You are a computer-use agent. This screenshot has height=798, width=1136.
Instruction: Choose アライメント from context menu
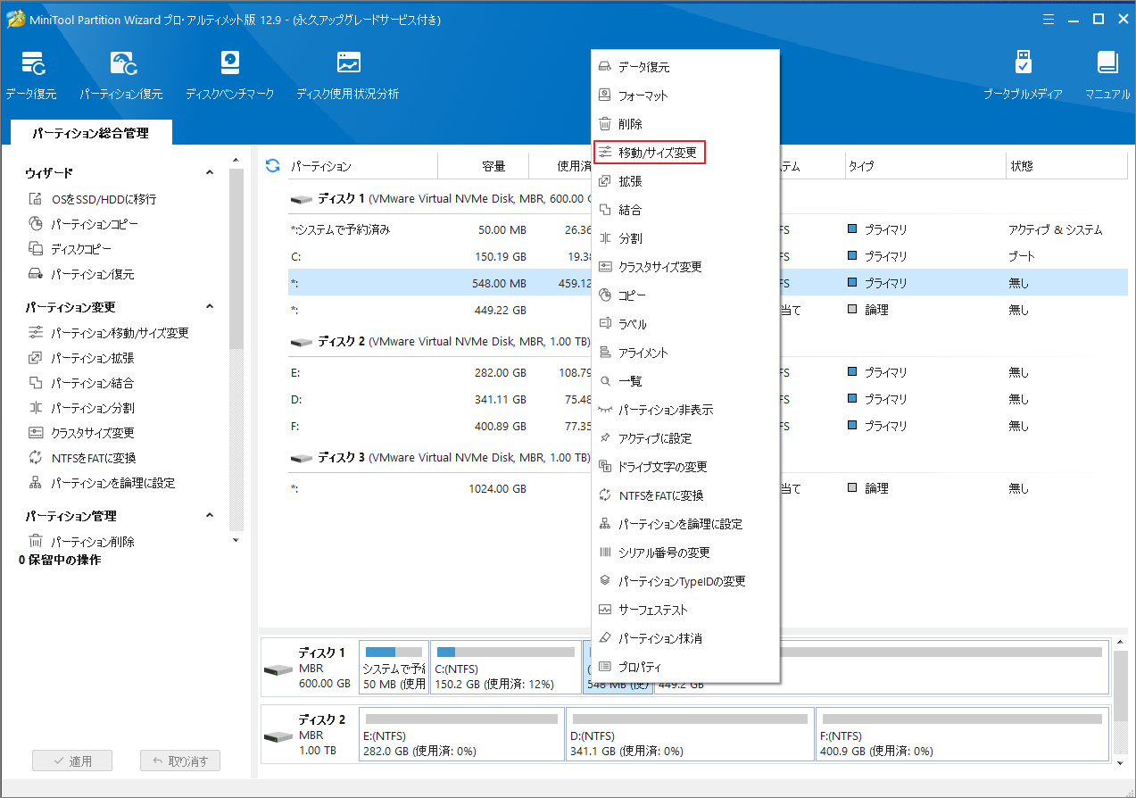(x=686, y=353)
